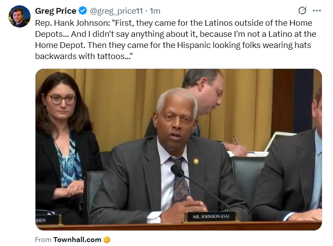Click the pen held by background man
The image size is (333, 246).
pyautogui.click(x=235, y=141)
